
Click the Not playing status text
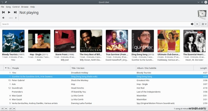29,13
